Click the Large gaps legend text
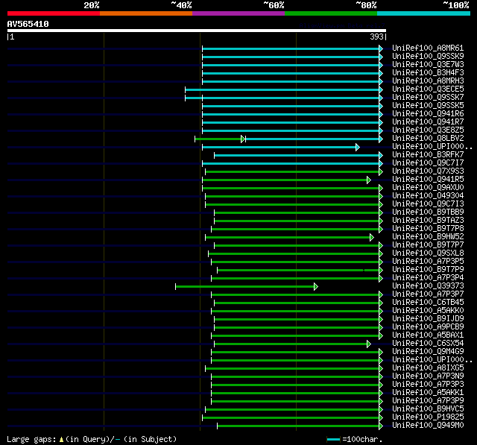 coord(92,439)
